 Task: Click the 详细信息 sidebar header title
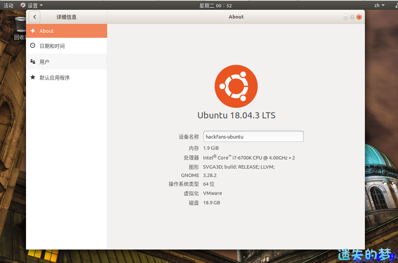coord(67,17)
